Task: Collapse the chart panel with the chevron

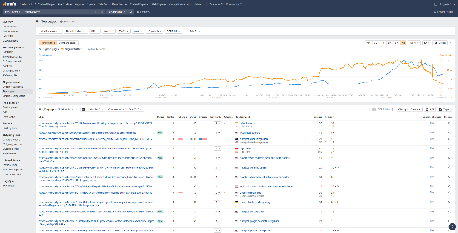Action: pyautogui.click(x=450, y=43)
